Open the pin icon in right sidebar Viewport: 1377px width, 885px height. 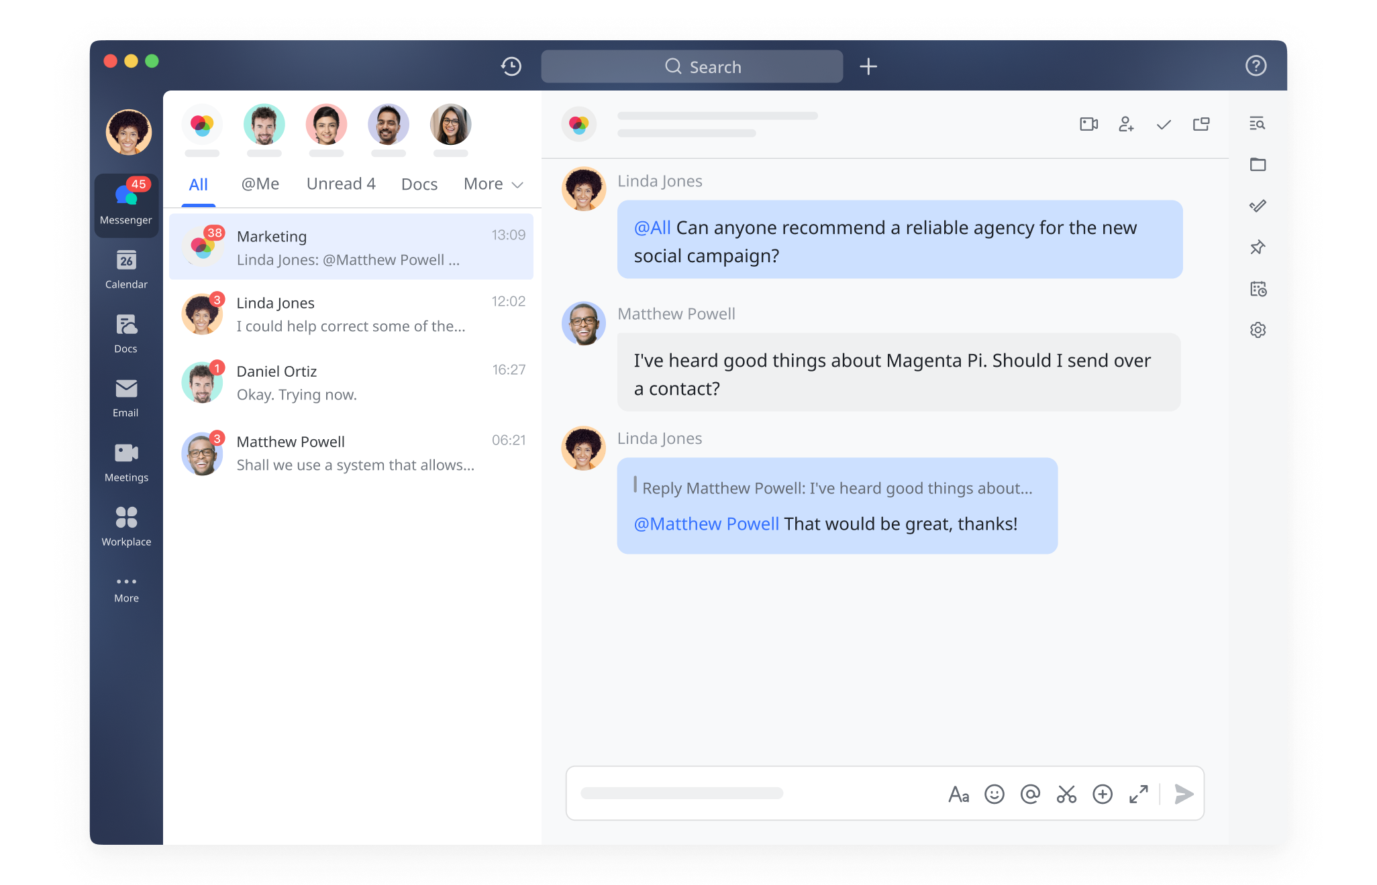(1258, 247)
